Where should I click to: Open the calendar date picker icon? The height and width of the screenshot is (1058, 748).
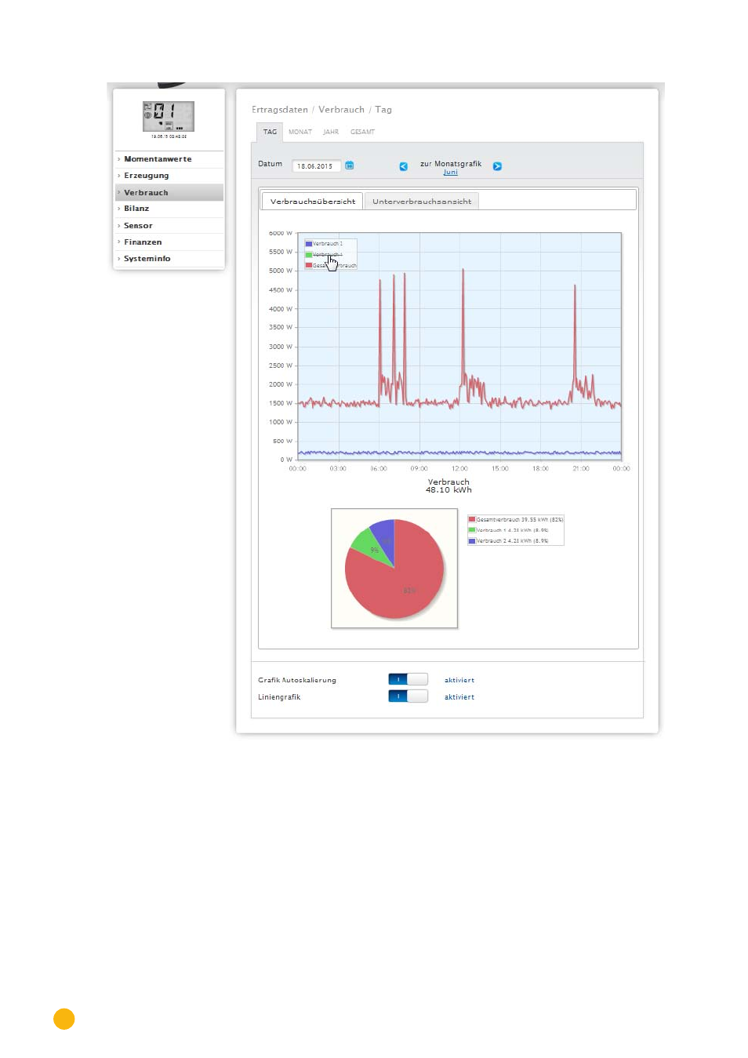tap(350, 165)
